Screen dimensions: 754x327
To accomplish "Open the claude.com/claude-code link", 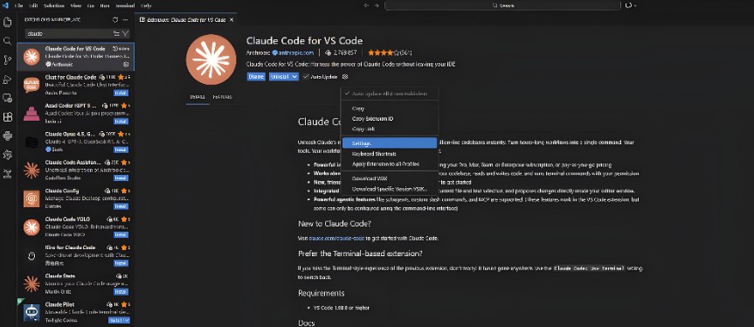I will click(337, 239).
